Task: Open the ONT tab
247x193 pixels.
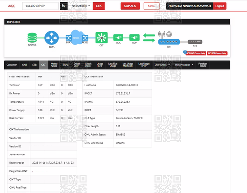Action: (x=25, y=65)
